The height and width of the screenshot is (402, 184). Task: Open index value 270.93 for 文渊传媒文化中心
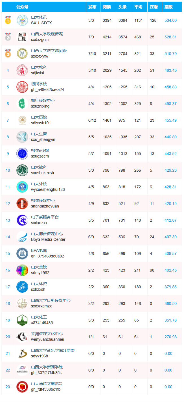tap(170, 337)
